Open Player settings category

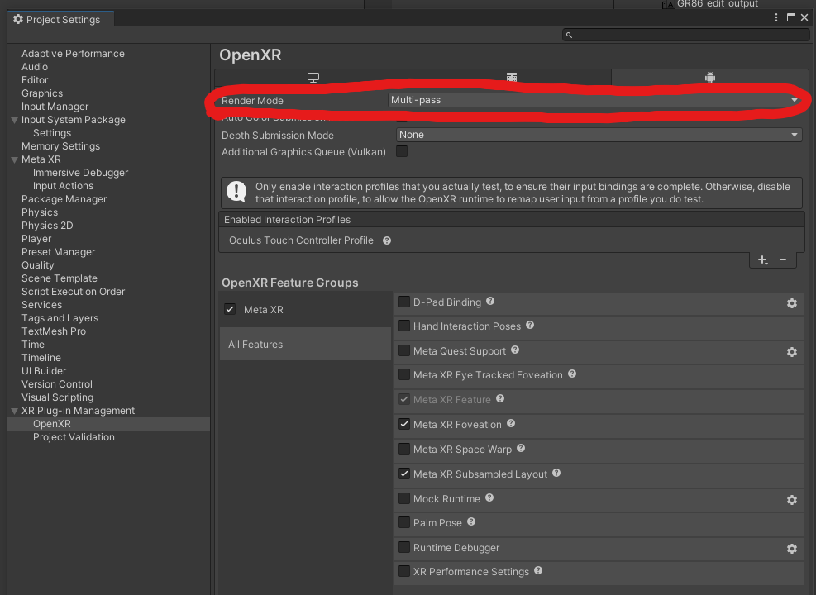[36, 239]
